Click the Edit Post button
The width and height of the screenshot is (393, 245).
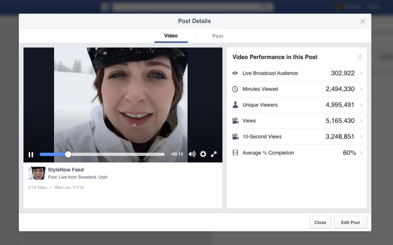(350, 222)
